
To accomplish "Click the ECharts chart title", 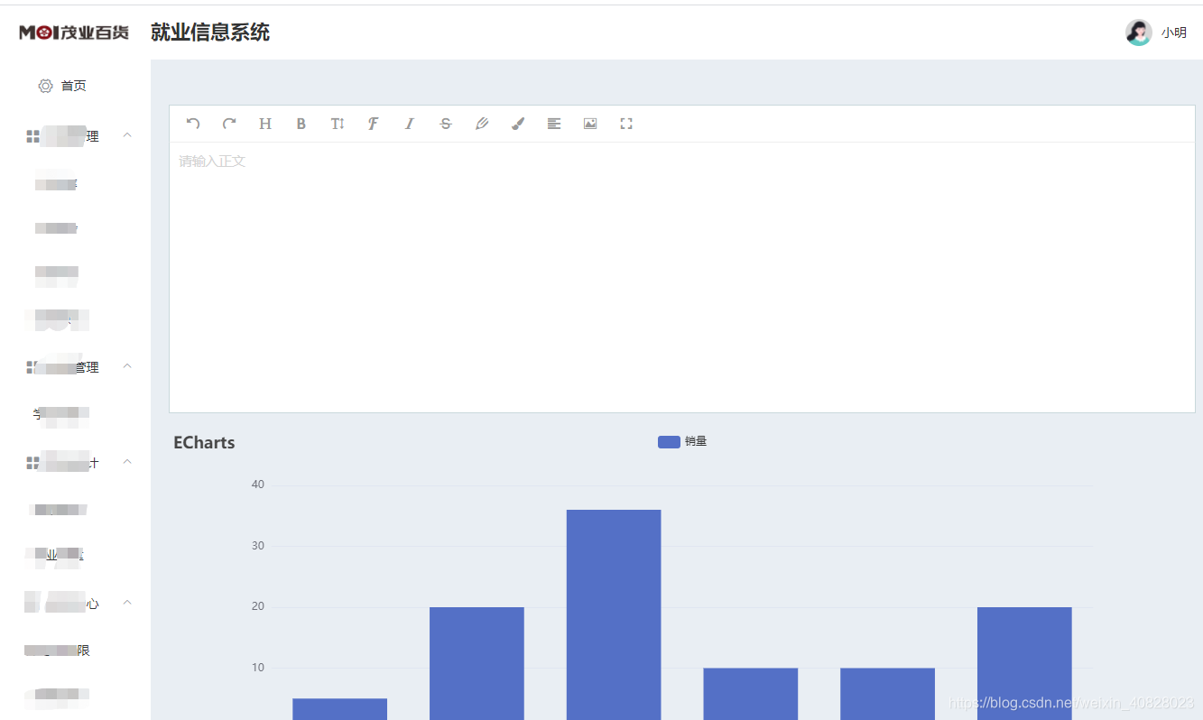I will tap(204, 443).
